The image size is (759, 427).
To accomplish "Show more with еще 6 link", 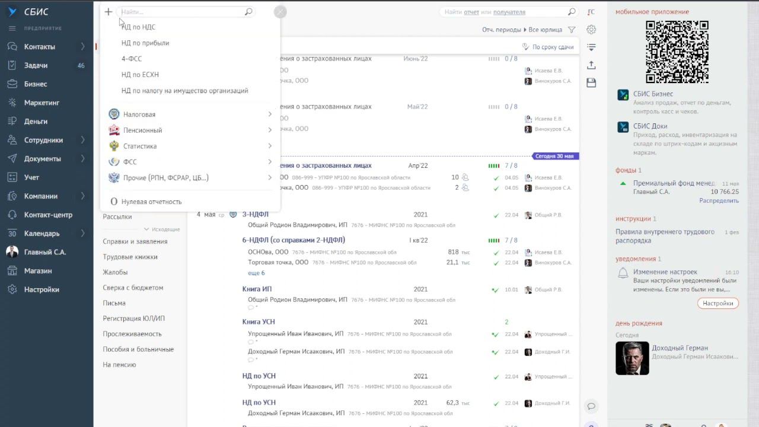I will point(256,273).
